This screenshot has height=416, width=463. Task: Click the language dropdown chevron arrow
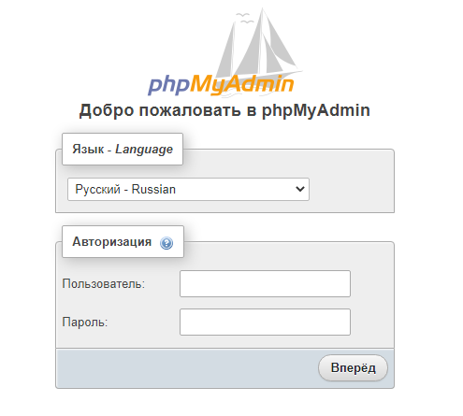(300, 189)
